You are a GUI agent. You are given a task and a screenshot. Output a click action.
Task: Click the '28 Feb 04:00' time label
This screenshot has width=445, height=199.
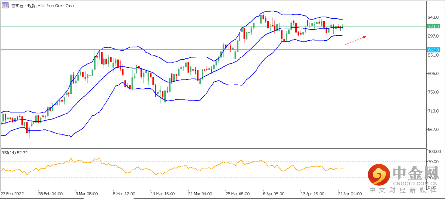(x=51, y=194)
